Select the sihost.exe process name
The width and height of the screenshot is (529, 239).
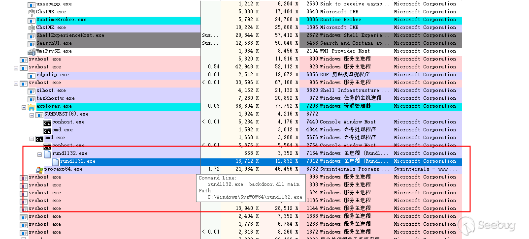[51, 90]
